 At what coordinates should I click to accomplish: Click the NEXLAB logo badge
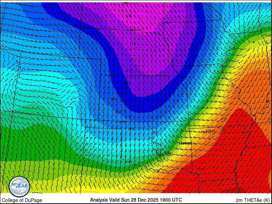[19, 186]
